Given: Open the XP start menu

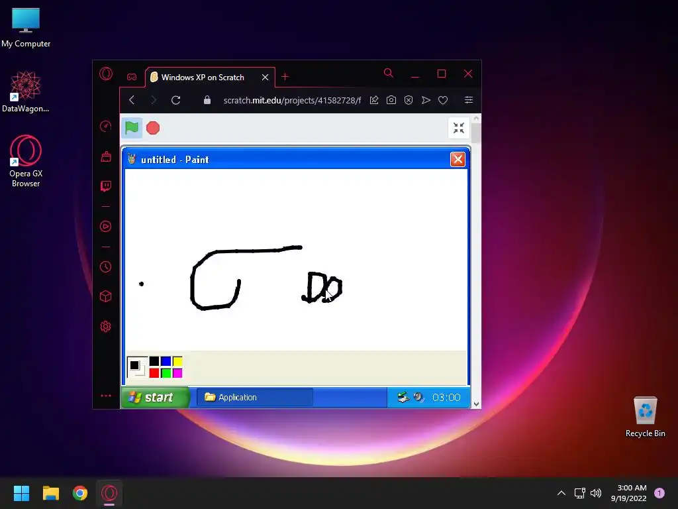Looking at the screenshot, I should click(x=155, y=398).
